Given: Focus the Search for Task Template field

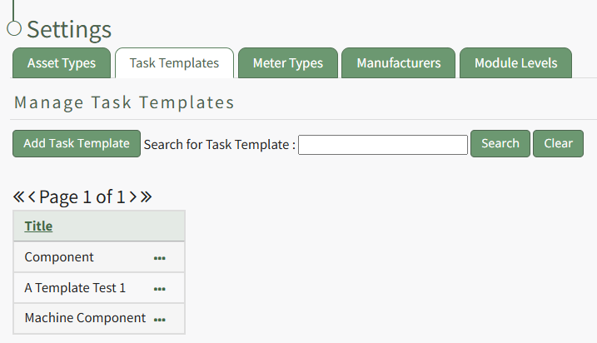Looking at the screenshot, I should pos(383,145).
